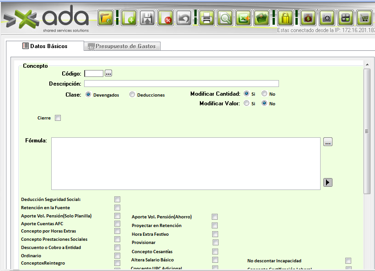Click the print toolbar icon

click(x=206, y=18)
